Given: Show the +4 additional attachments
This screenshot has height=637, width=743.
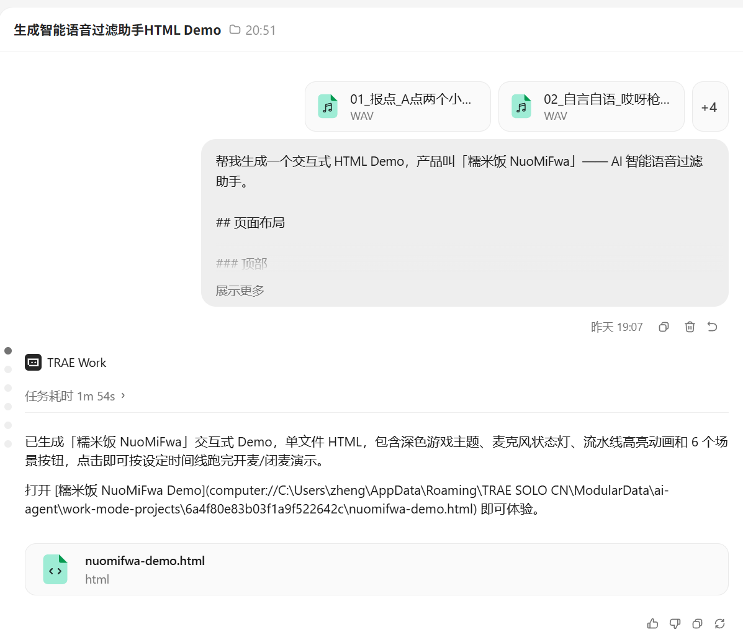Looking at the screenshot, I should pyautogui.click(x=710, y=107).
